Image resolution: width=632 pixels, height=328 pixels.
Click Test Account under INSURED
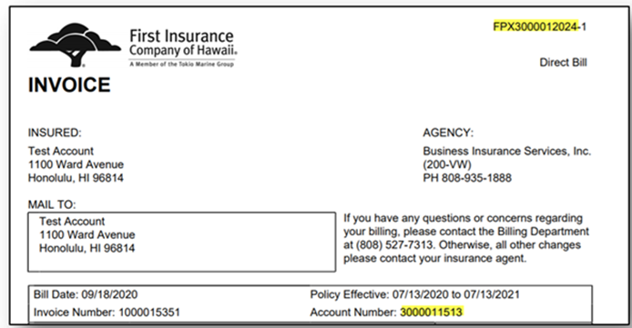click(61, 151)
